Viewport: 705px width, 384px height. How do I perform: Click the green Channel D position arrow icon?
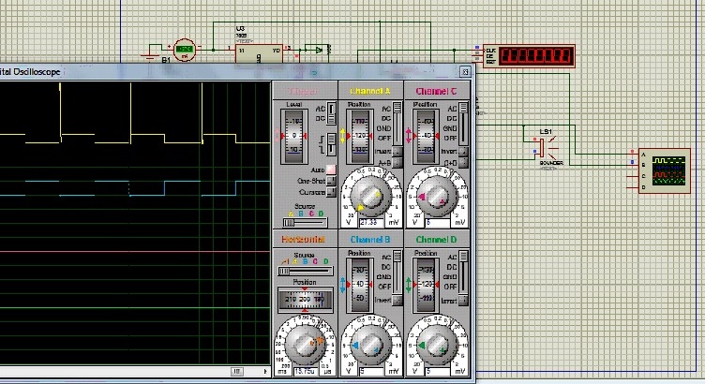click(x=409, y=285)
